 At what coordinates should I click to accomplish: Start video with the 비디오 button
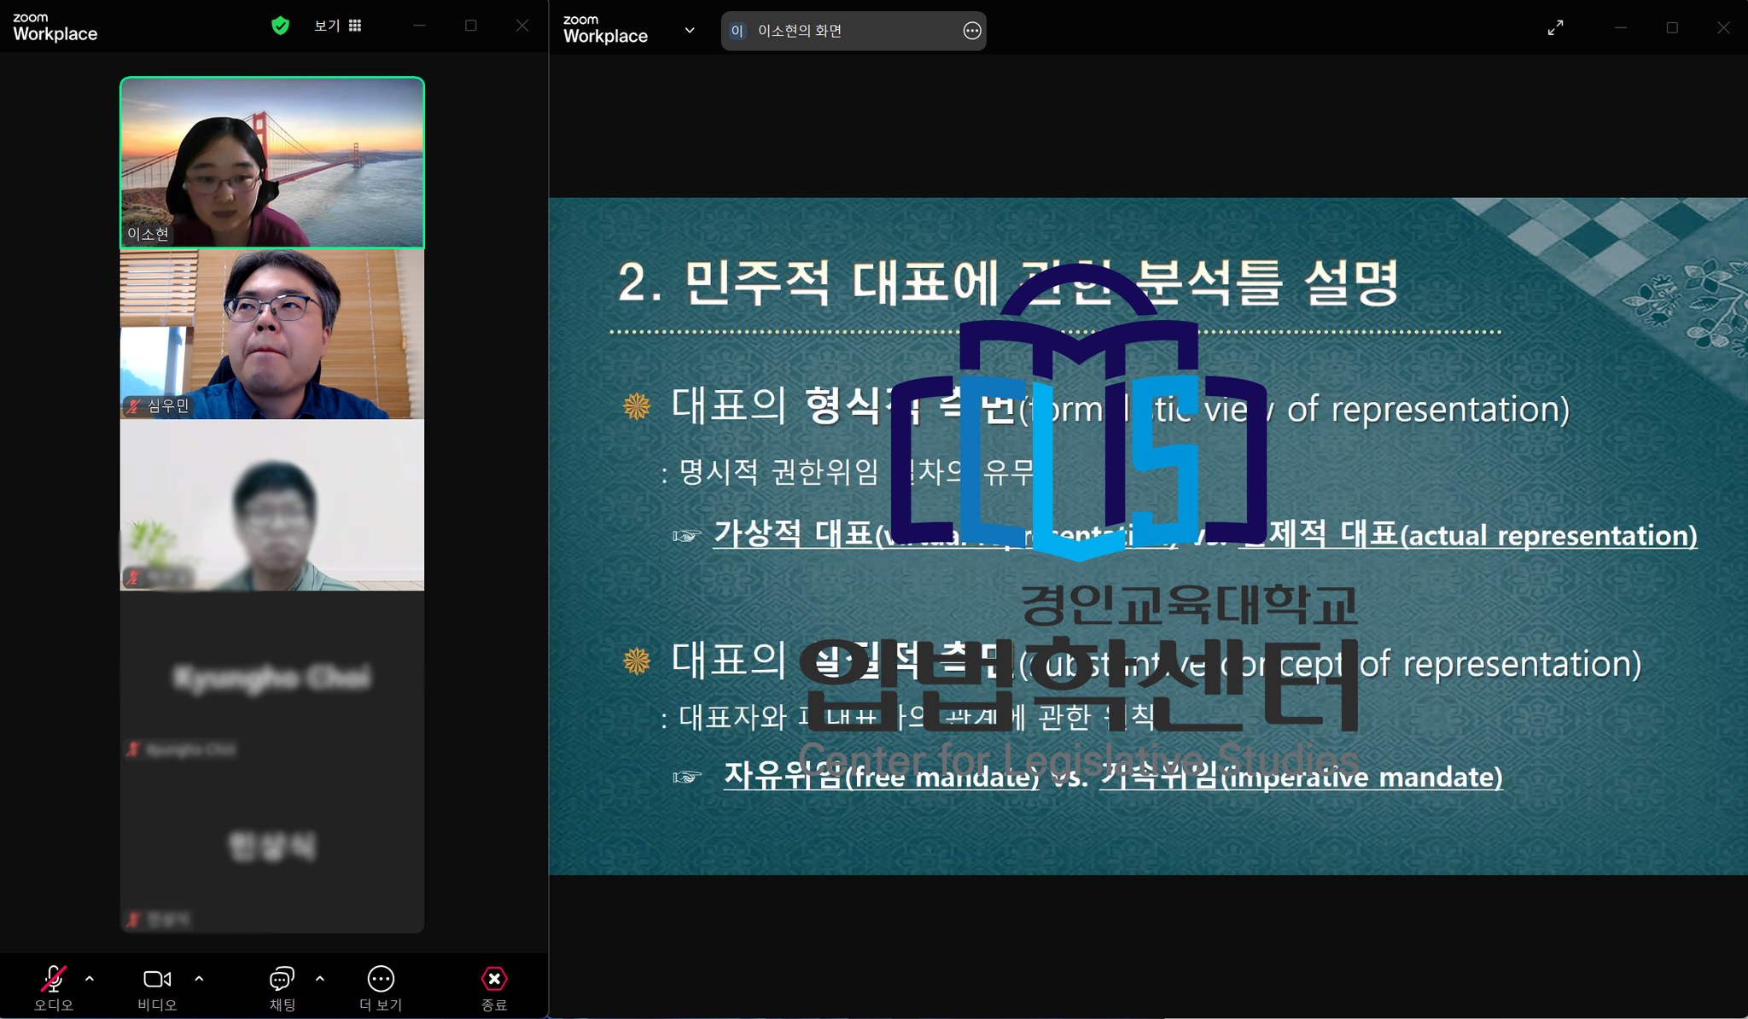[x=157, y=988]
